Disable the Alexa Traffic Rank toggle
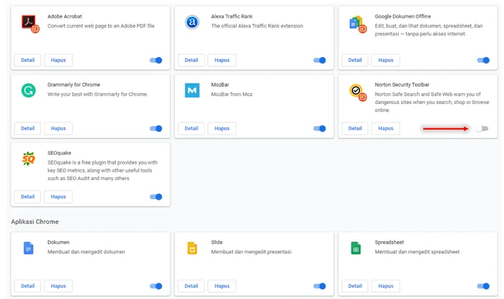The height and width of the screenshot is (299, 504). point(319,60)
